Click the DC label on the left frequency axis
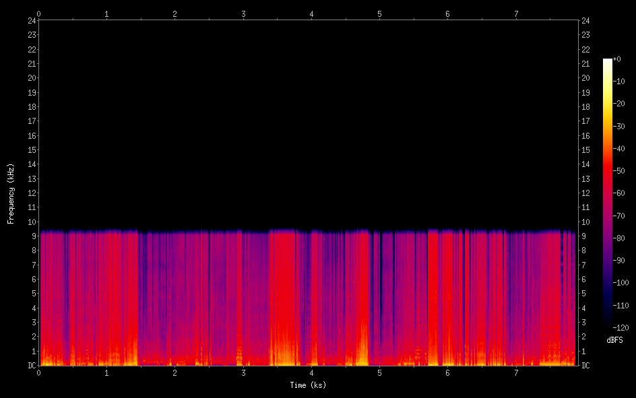 (x=31, y=366)
